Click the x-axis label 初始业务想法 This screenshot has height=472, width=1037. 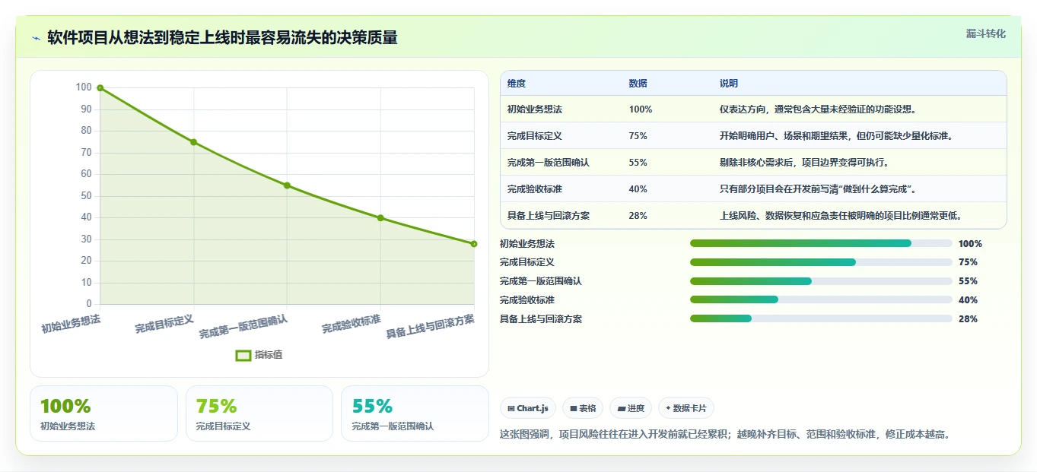(x=71, y=325)
